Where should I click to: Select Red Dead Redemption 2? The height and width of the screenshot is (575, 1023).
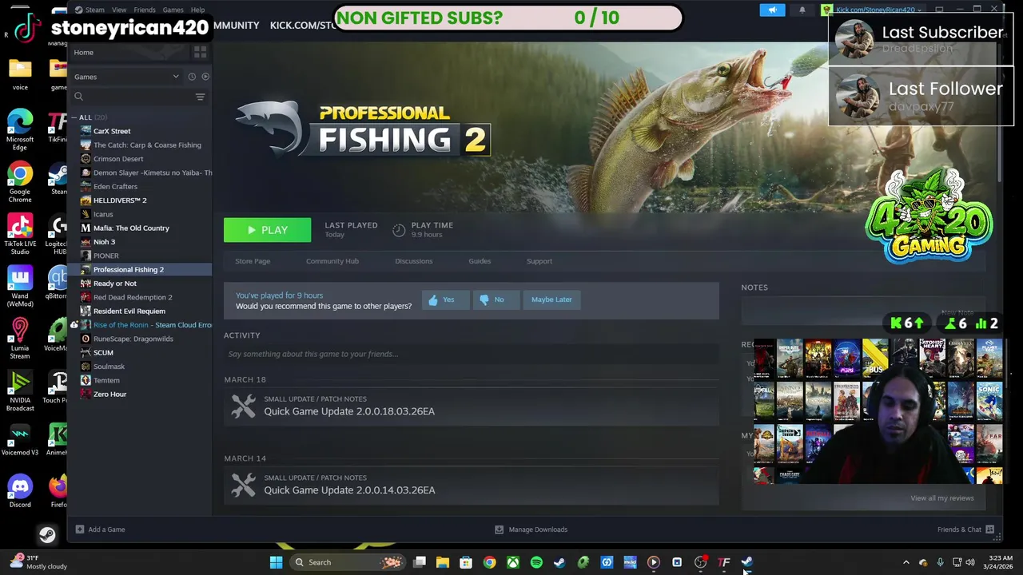click(133, 297)
